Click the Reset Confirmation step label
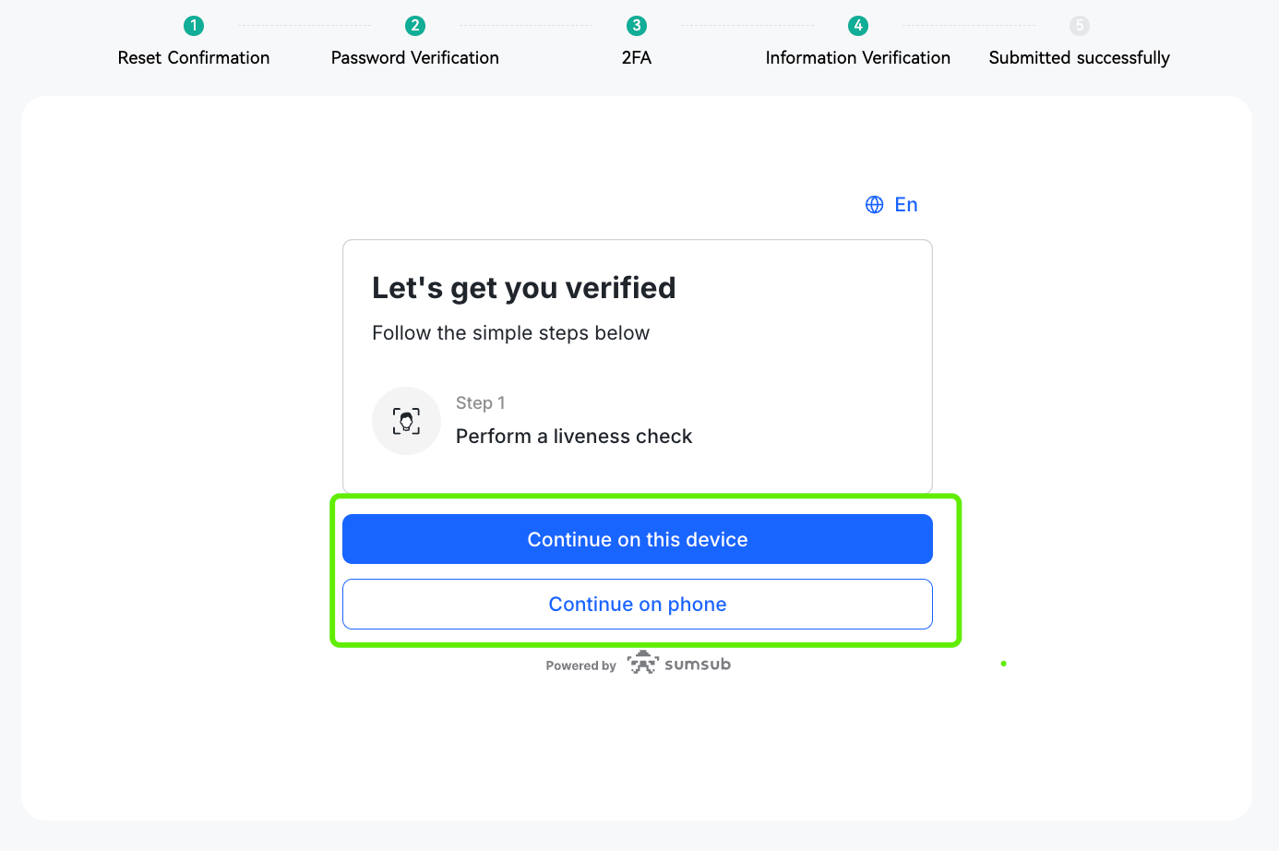This screenshot has width=1279, height=851. (194, 58)
